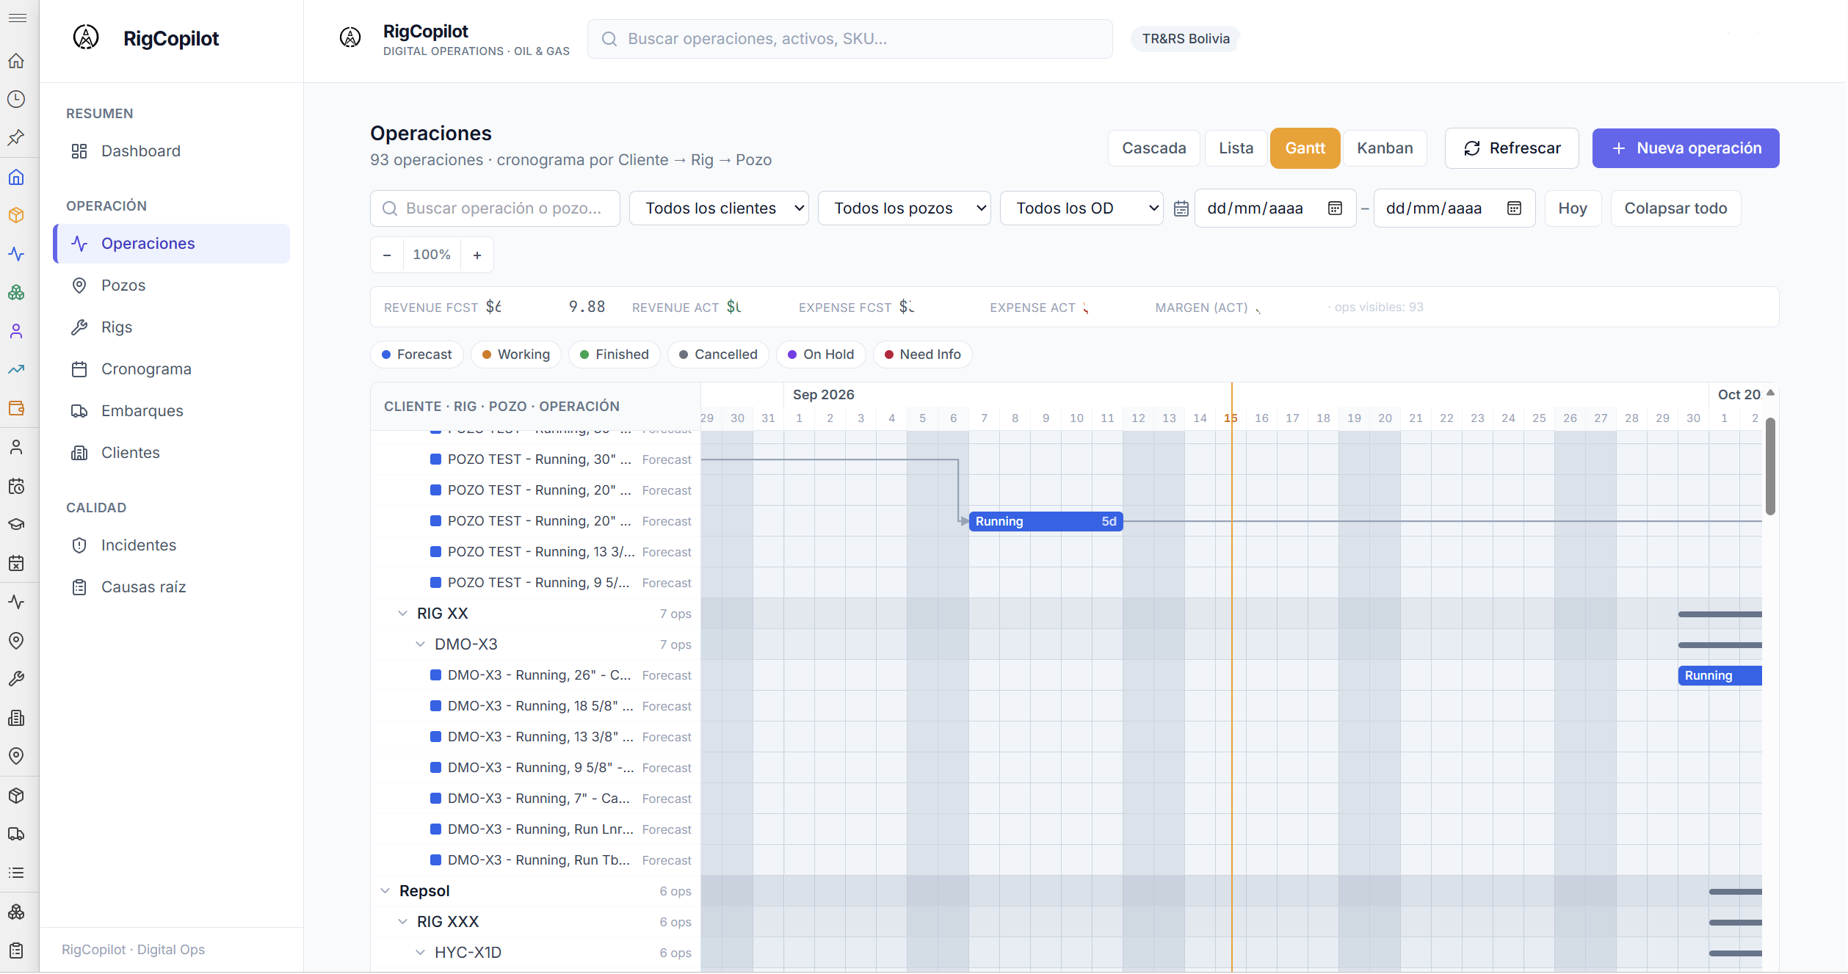
Task: Open the Todos los OD dropdown
Action: click(1081, 208)
